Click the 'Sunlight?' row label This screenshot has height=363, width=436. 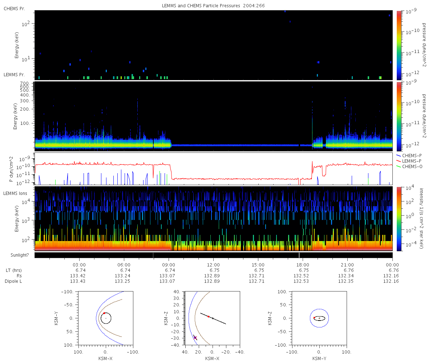point(20,255)
